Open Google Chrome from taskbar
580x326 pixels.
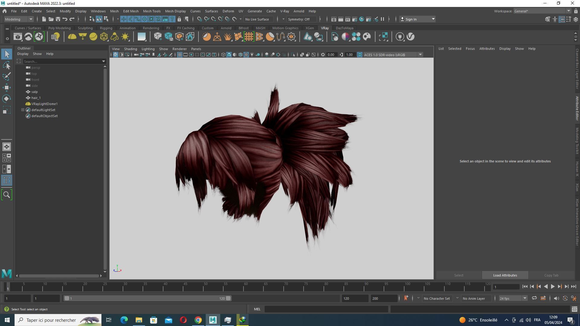click(x=198, y=320)
